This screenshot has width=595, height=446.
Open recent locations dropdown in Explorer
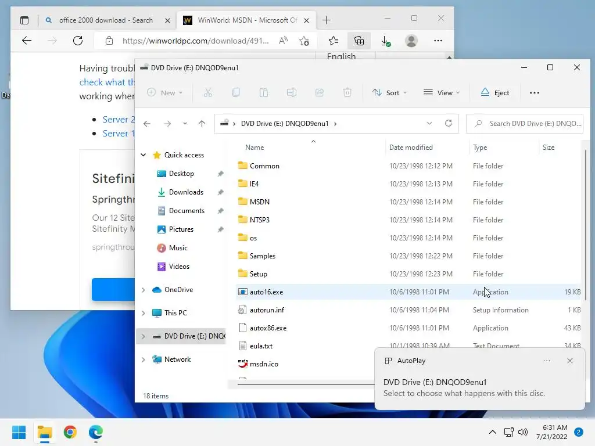coord(185,124)
